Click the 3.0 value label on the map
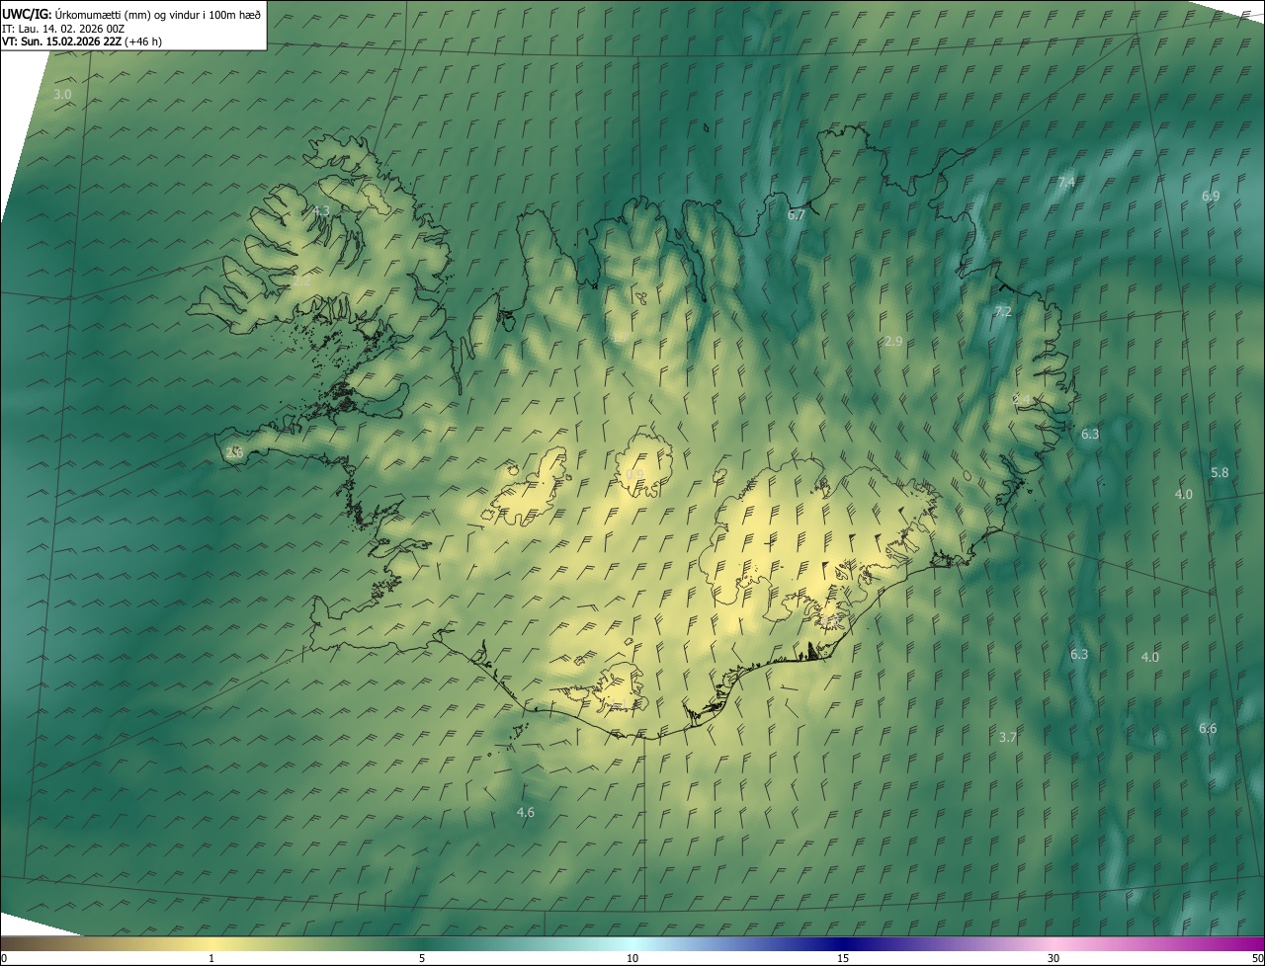This screenshot has height=966, width=1265. 62,94
